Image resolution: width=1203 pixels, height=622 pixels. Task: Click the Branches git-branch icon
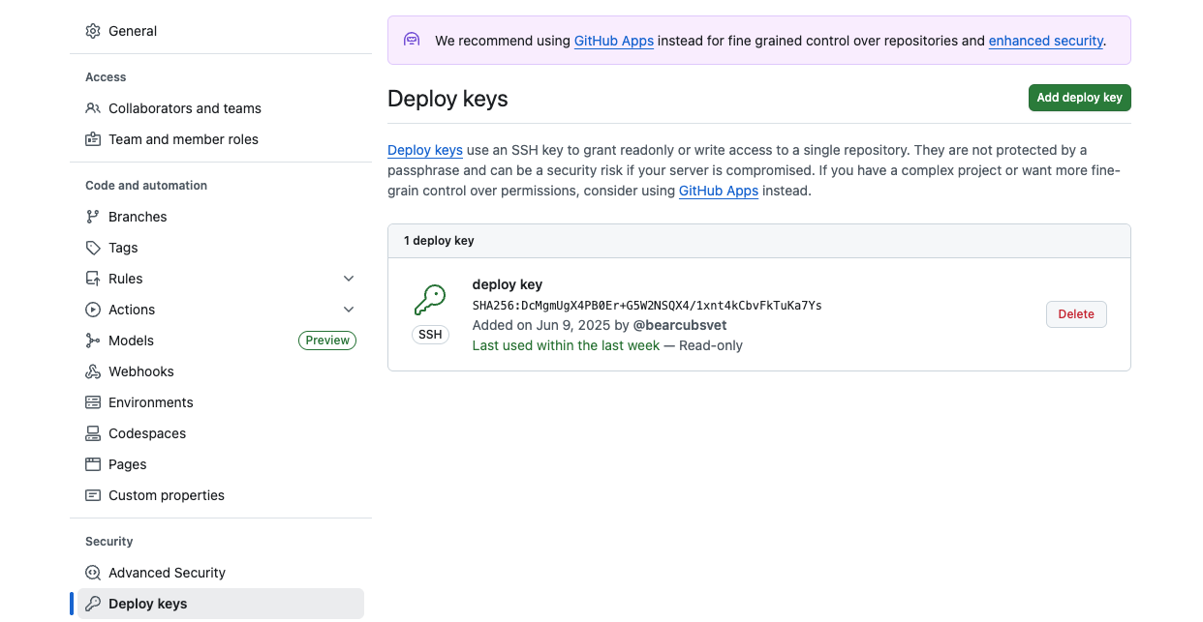tap(93, 217)
